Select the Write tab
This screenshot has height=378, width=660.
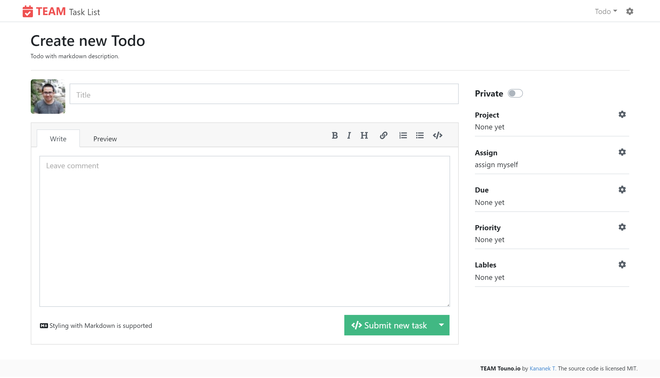click(58, 139)
